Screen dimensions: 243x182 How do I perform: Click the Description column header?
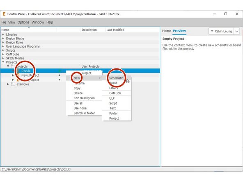pos(93,30)
